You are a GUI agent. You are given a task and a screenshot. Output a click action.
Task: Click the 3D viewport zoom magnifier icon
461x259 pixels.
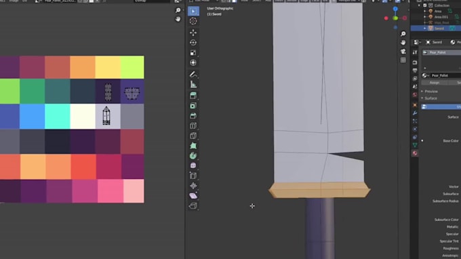[403, 34]
